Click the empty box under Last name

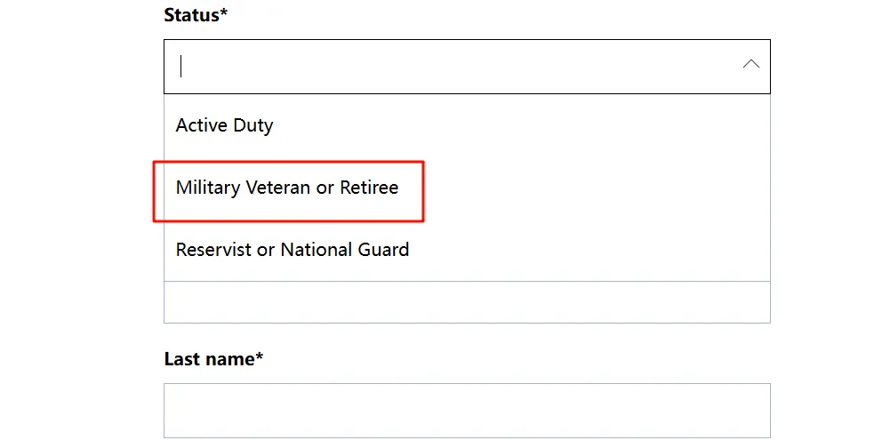[x=467, y=410]
